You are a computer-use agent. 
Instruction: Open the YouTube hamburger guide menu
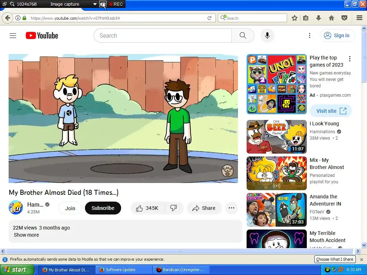point(13,35)
